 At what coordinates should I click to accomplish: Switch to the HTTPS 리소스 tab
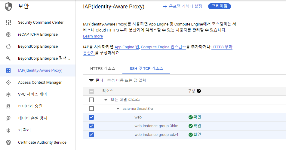tap(103, 68)
